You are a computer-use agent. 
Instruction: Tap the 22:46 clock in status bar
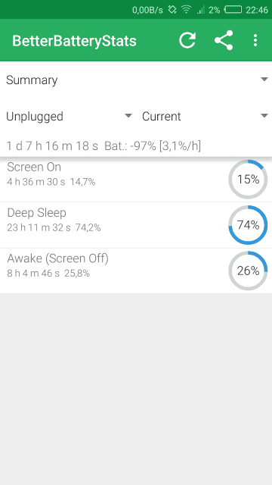tap(257, 10)
